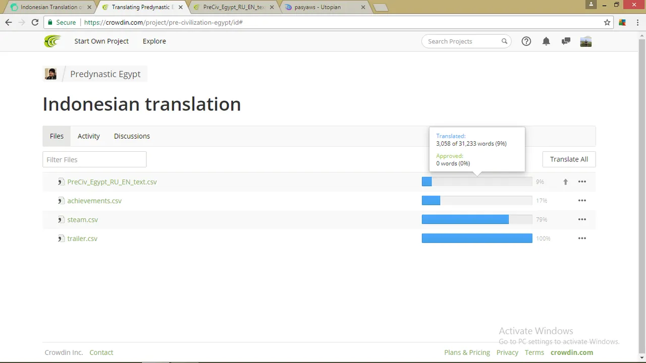The height and width of the screenshot is (363, 646).
Task: Open the notifications bell icon
Action: pyautogui.click(x=546, y=41)
